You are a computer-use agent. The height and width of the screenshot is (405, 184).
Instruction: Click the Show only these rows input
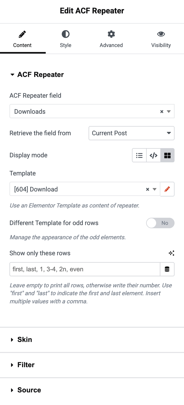[85, 269]
